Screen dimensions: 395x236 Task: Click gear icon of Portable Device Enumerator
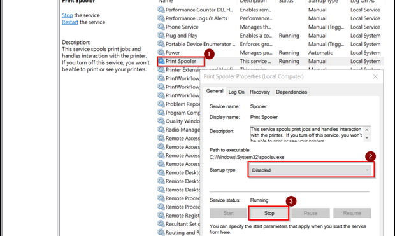pos(161,44)
